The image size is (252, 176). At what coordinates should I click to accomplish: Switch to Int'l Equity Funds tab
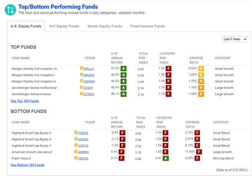pyautogui.click(x=64, y=26)
